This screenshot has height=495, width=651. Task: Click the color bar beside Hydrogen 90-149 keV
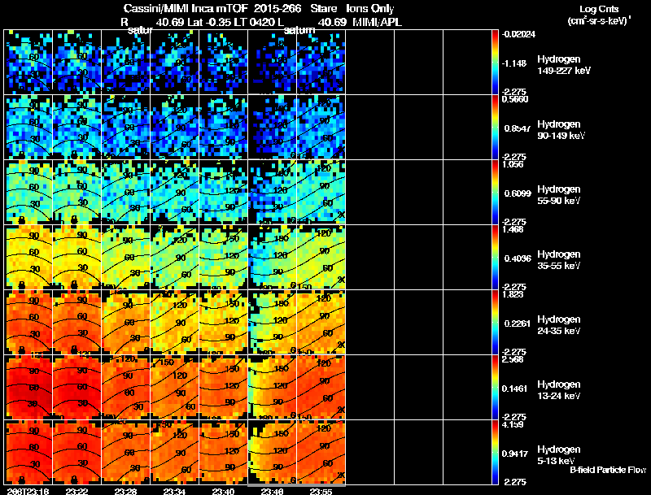(x=495, y=127)
